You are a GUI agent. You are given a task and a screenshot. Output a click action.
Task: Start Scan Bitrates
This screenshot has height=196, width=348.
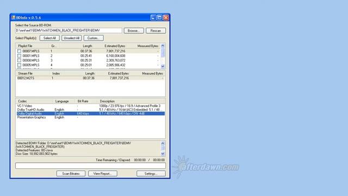[71, 174]
